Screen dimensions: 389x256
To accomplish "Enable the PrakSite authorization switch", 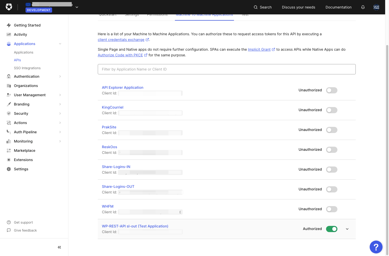I will pos(332,130).
